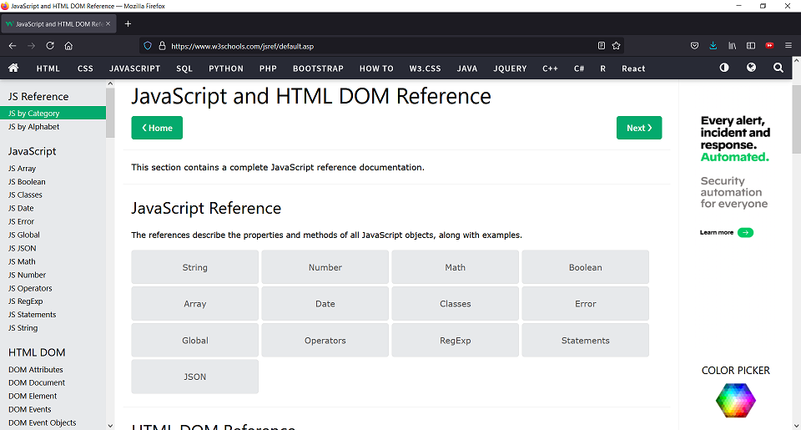Open the React menu item
Image resolution: width=801 pixels, height=430 pixels.
coord(633,68)
